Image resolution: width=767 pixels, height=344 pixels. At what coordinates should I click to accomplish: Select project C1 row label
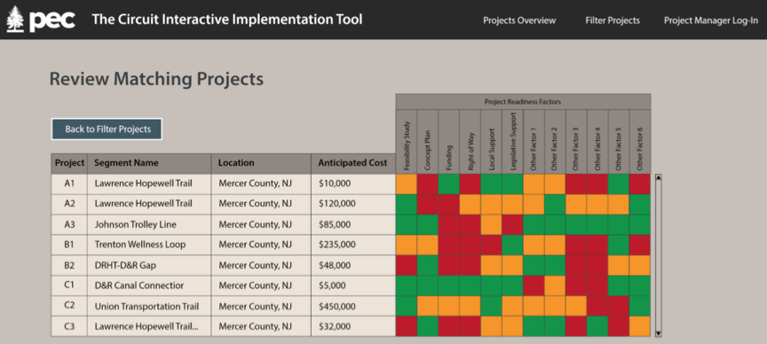point(69,285)
